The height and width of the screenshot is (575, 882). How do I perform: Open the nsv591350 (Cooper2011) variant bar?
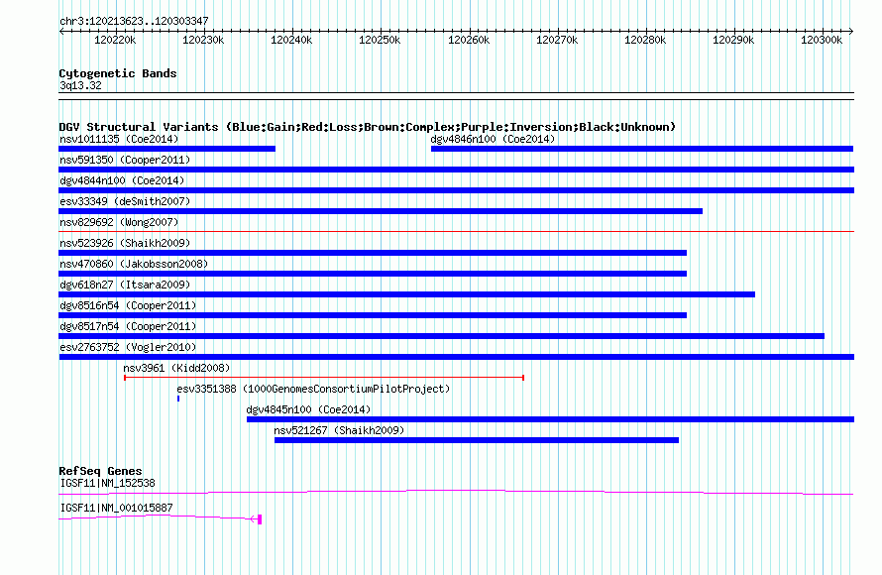point(457,170)
